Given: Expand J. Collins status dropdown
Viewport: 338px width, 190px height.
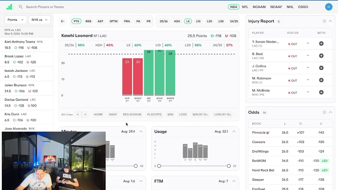Looking at the screenshot, I should pyautogui.click(x=308, y=68).
